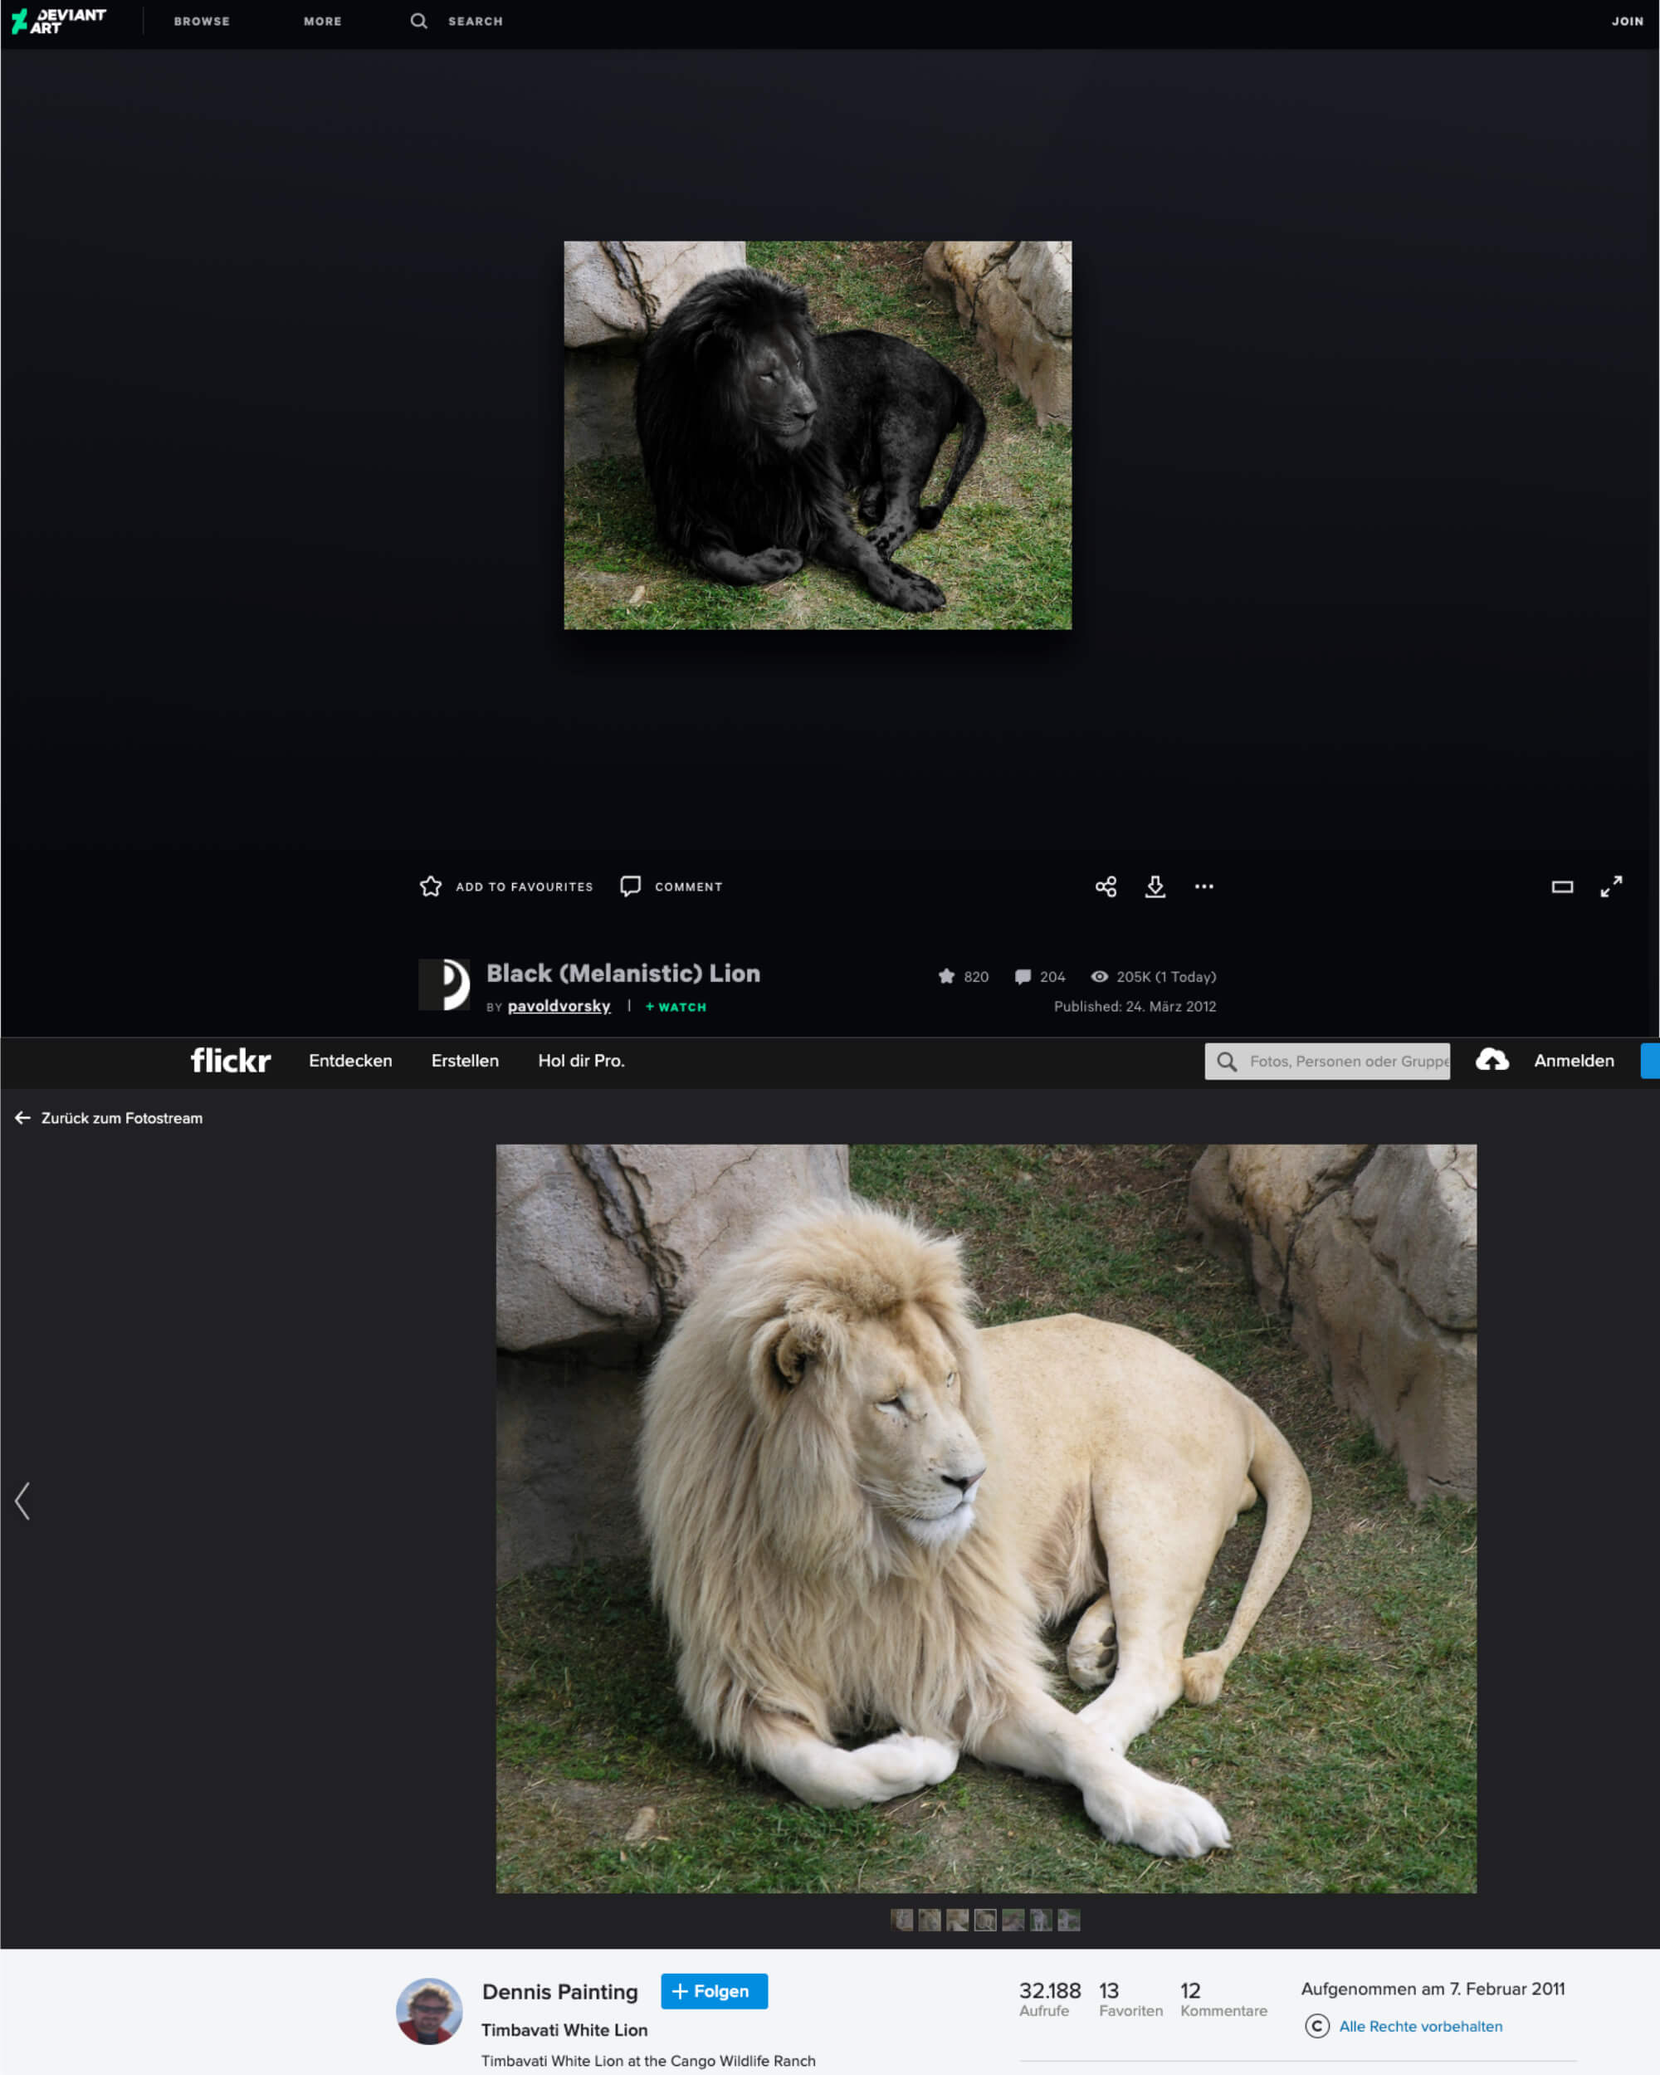
Task: Open the black lion artwork image
Action: [817, 435]
